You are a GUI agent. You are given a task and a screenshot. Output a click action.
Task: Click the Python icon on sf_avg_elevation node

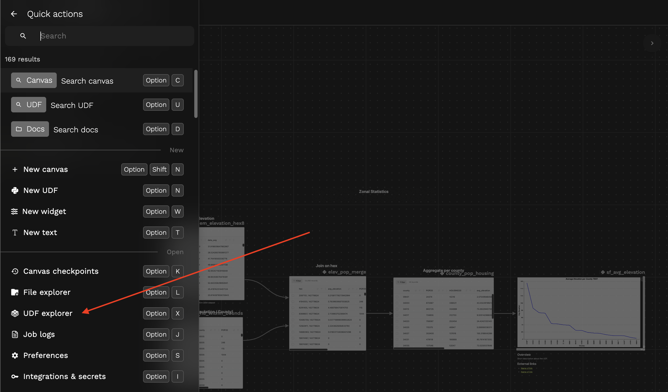click(603, 272)
